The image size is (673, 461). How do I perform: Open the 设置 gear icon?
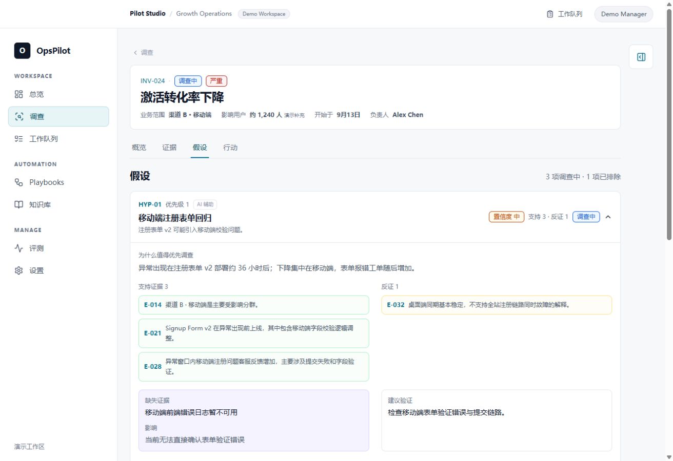click(19, 270)
